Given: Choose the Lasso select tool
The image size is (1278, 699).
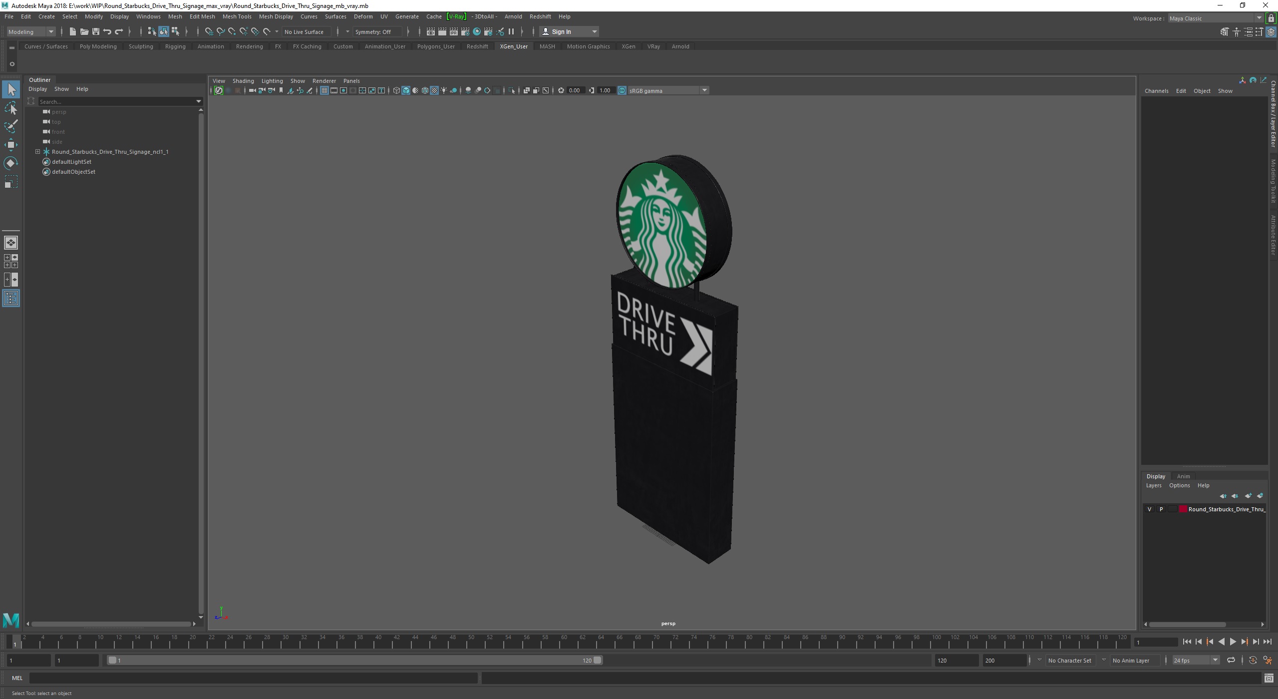Looking at the screenshot, I should coord(11,108).
